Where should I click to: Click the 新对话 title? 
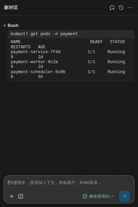[11, 8]
